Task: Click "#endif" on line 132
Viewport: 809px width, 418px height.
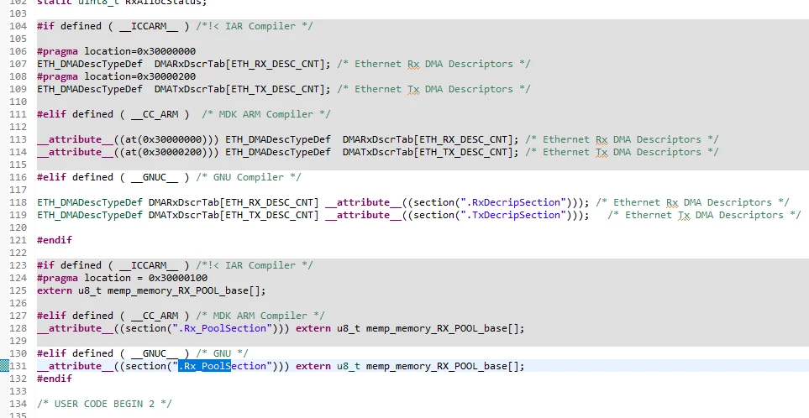Action: tap(55, 379)
